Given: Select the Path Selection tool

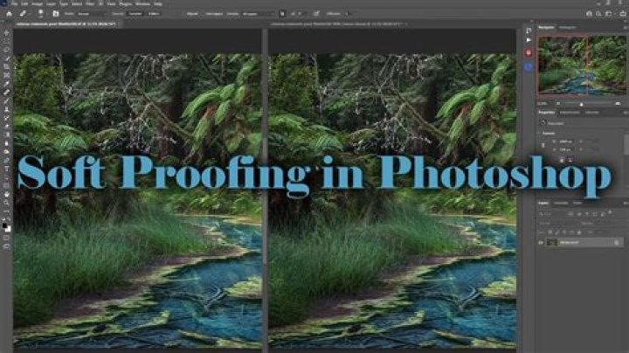Looking at the screenshot, I should click(6, 177).
